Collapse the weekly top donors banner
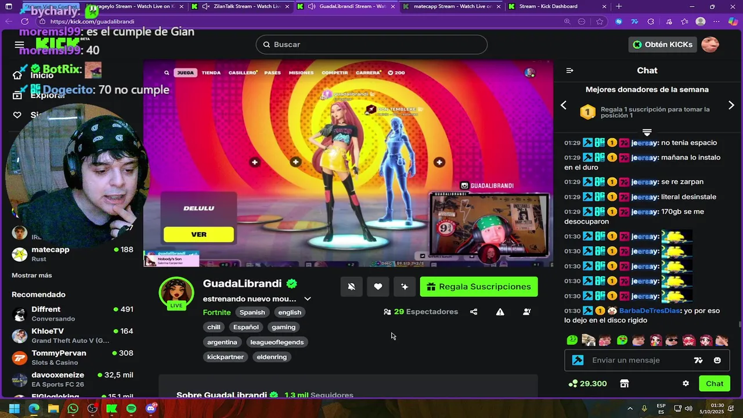 point(647,132)
